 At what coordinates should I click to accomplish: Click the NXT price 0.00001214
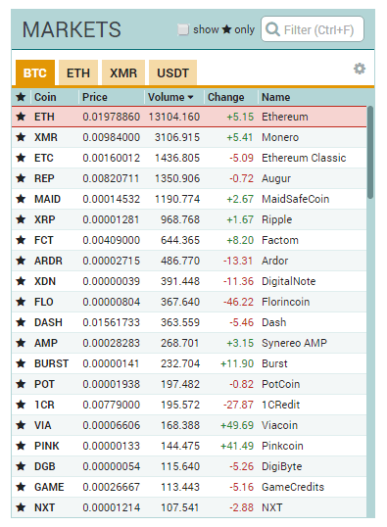[x=111, y=507]
